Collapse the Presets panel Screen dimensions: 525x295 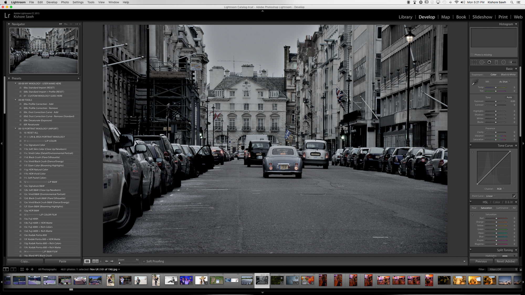click(9, 78)
